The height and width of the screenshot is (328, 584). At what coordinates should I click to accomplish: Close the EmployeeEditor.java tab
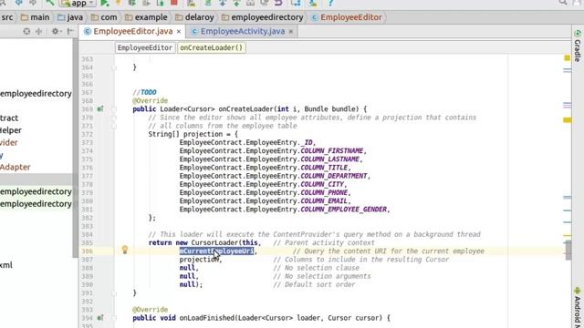click(x=179, y=32)
